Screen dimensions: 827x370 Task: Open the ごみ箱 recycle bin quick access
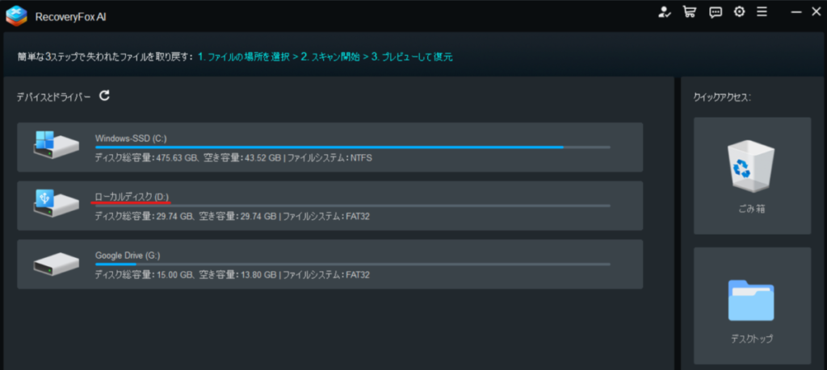(751, 176)
